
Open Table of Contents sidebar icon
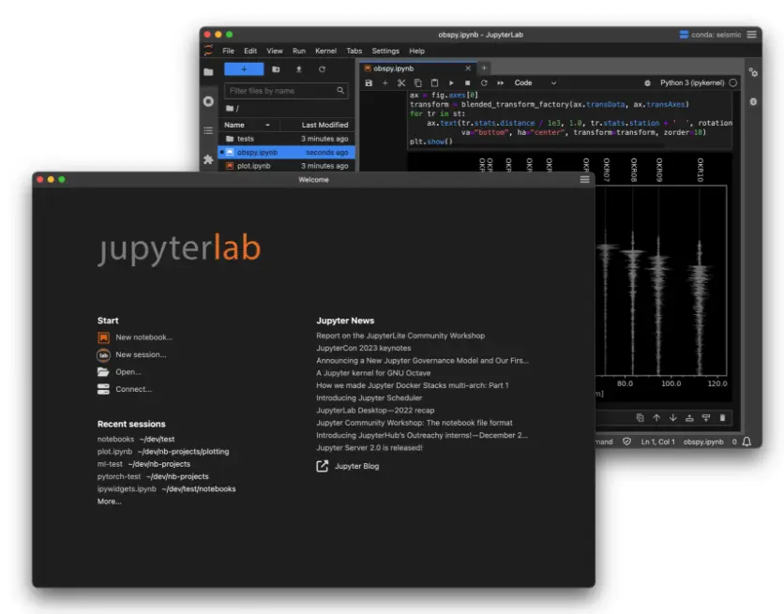click(208, 130)
